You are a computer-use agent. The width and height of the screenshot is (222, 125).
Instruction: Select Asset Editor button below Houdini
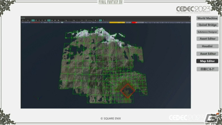pos(207,54)
